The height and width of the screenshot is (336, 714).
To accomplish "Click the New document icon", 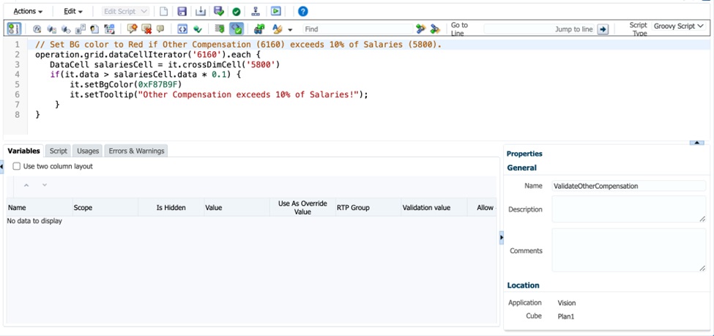I will (164, 12).
